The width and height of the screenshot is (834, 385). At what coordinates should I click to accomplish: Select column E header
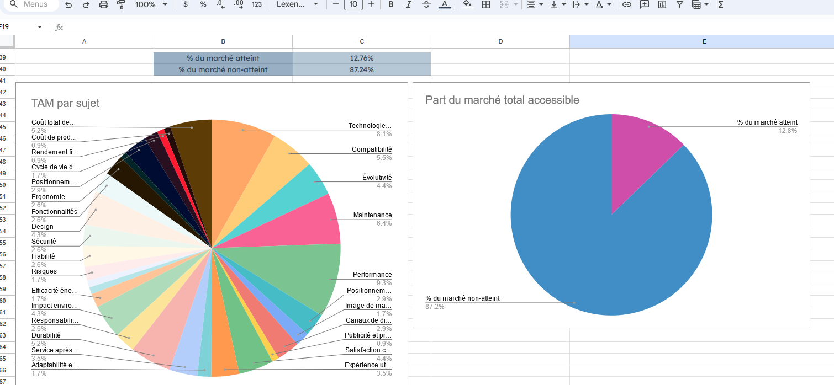point(704,41)
